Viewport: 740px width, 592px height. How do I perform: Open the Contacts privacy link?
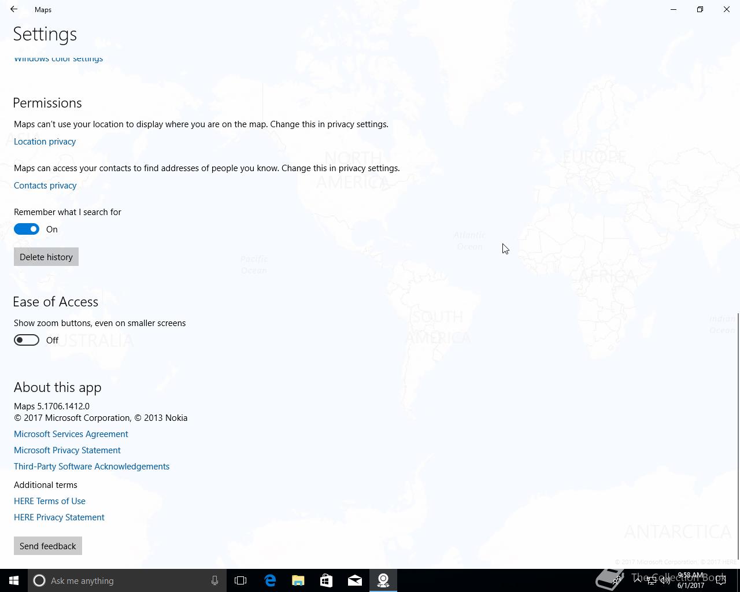pyautogui.click(x=45, y=186)
